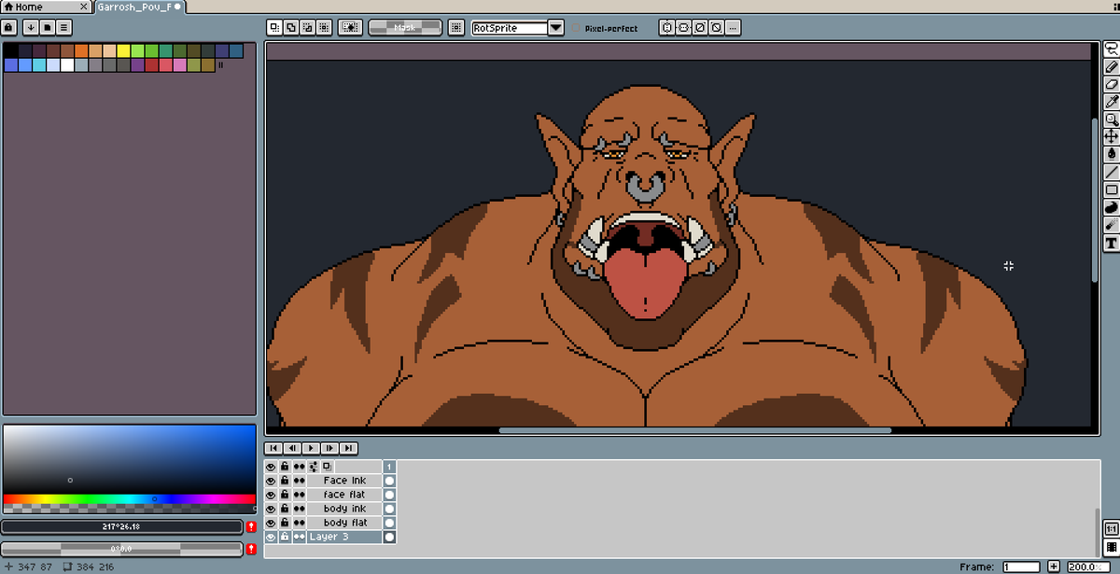
Task: Select the Move tool
Action: [x=1112, y=136]
